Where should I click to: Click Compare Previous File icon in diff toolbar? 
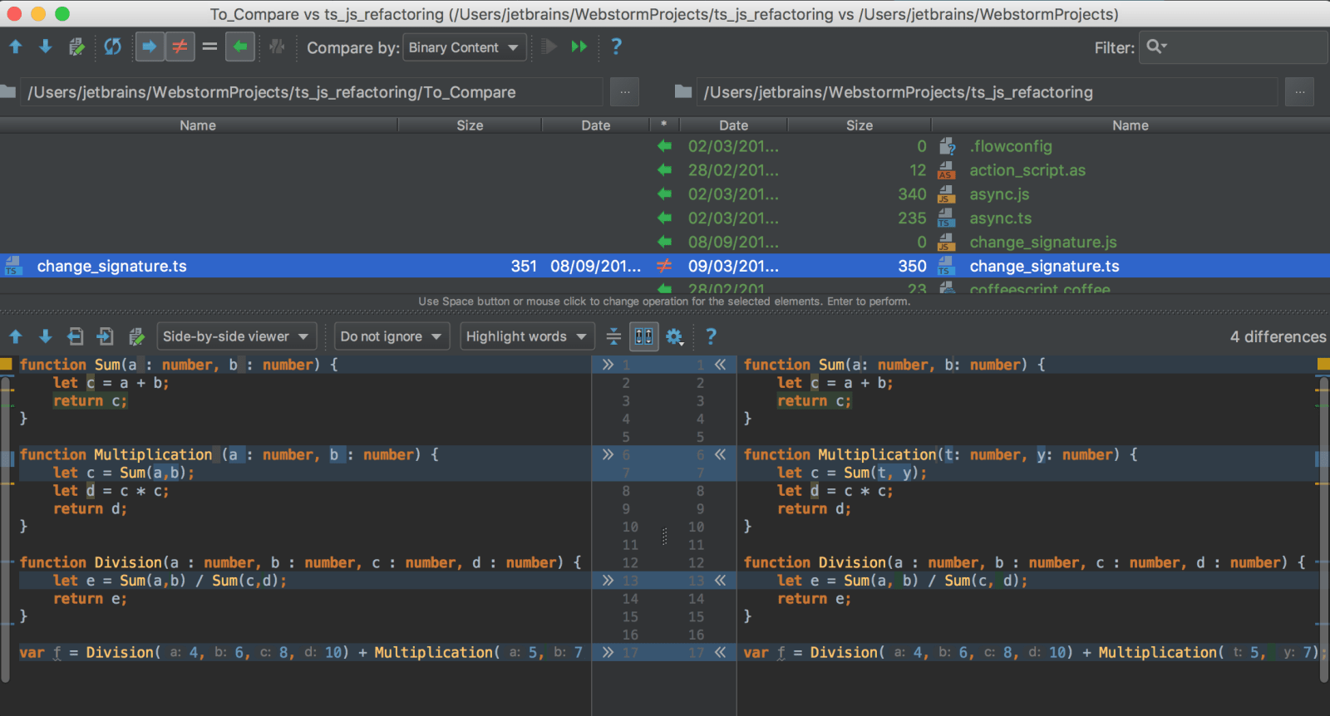pos(76,336)
